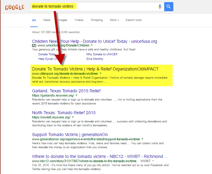This screenshot has height=174, width=212.
Task: Open the CitiIMPACT Donate To Tornado Victims result
Action: tap(95, 69)
